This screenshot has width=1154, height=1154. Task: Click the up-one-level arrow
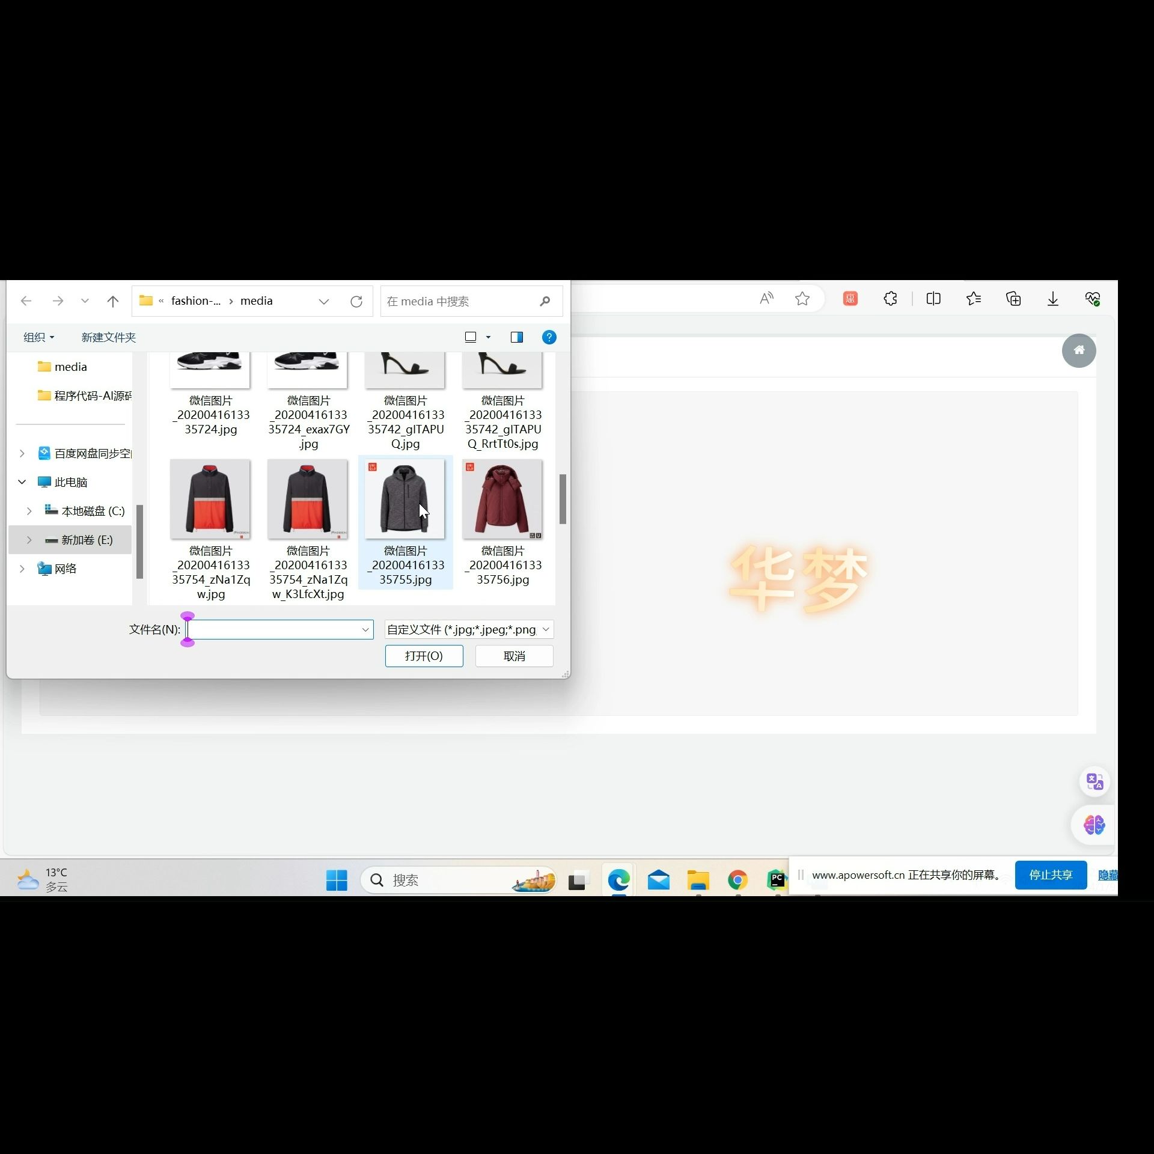tap(113, 301)
